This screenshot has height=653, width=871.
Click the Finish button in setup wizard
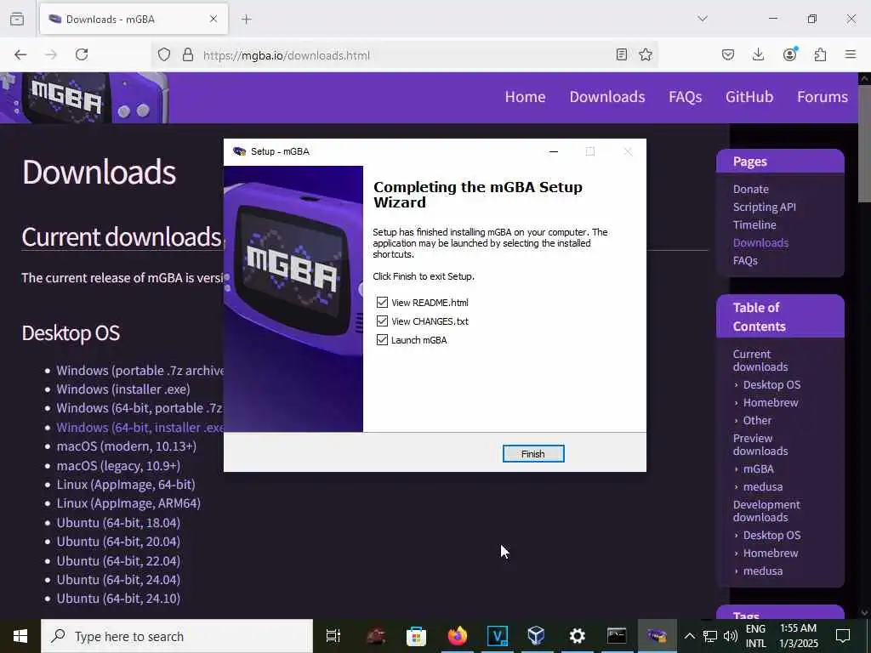pos(533,454)
